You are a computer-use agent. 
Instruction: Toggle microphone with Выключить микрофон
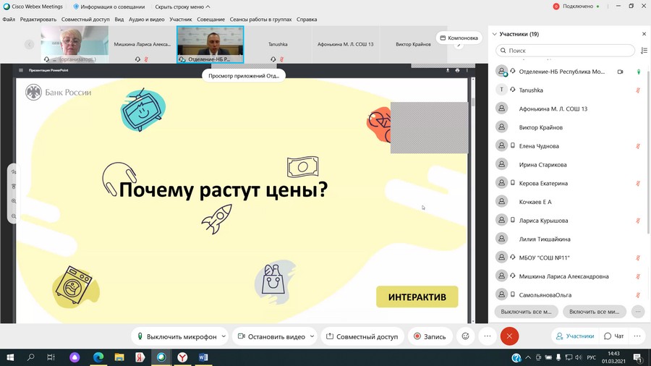tap(176, 336)
